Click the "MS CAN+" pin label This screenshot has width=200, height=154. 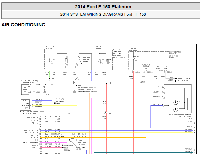[x=35, y=145]
